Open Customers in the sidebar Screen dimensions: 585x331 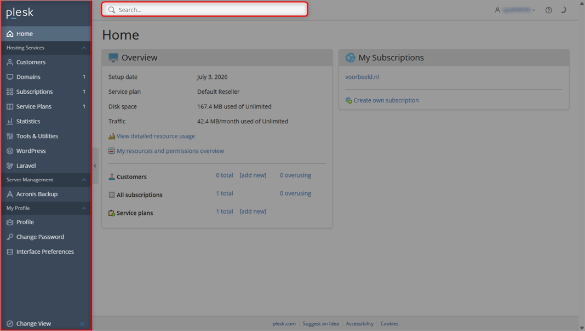(x=46, y=62)
